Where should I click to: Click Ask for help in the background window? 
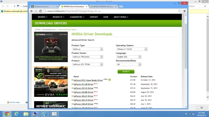tap(13, 102)
